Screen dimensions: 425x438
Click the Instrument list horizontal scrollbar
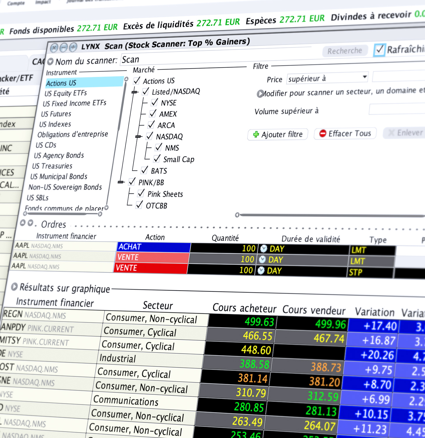pyautogui.click(x=63, y=214)
